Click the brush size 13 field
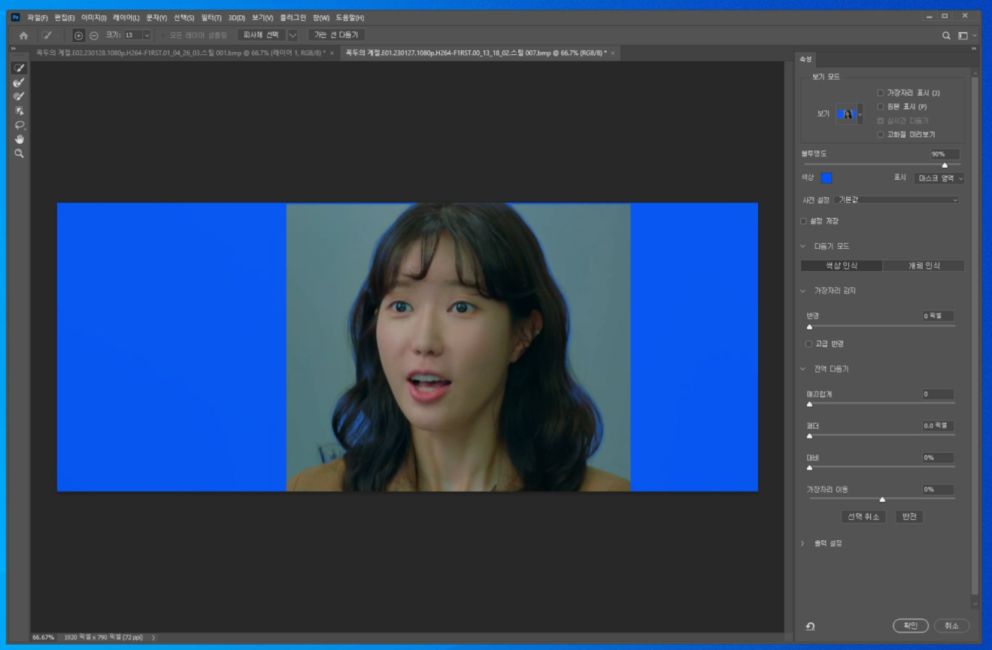 (x=133, y=35)
